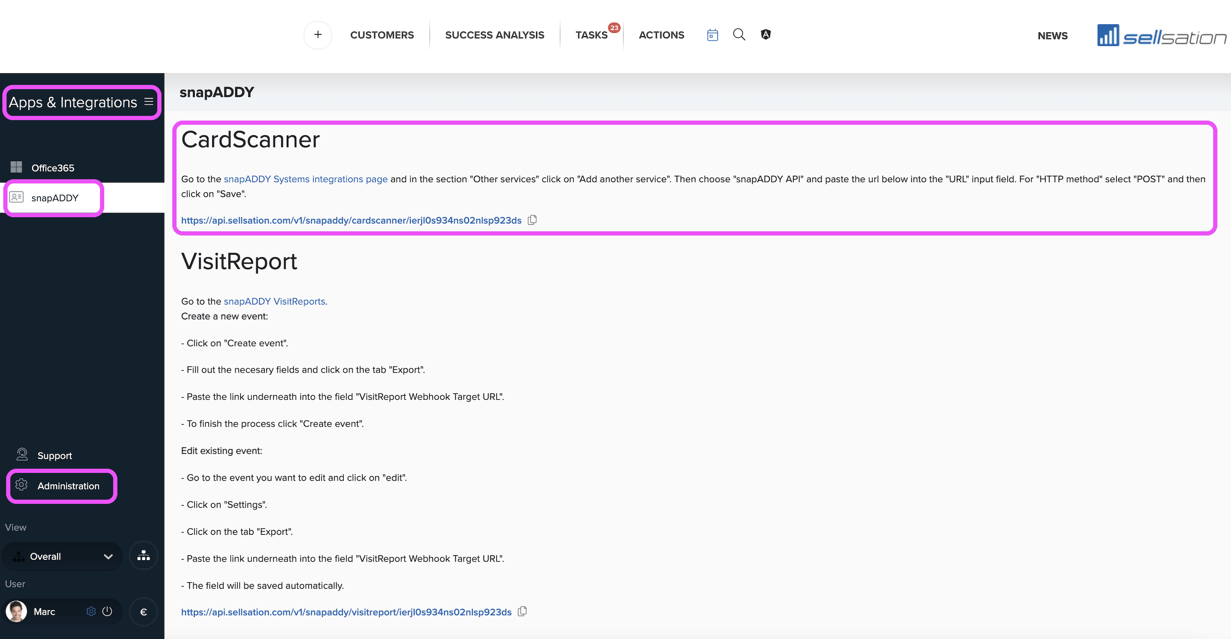
Task: Open the visitreport API URL link
Action: (346, 612)
